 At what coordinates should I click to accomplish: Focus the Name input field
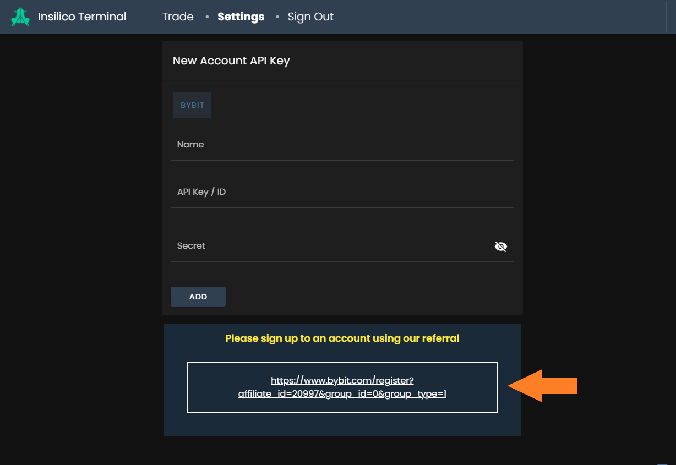pos(342,145)
